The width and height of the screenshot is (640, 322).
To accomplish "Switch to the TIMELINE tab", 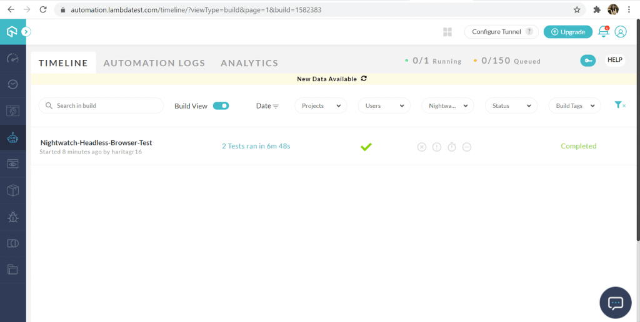I will (x=63, y=63).
